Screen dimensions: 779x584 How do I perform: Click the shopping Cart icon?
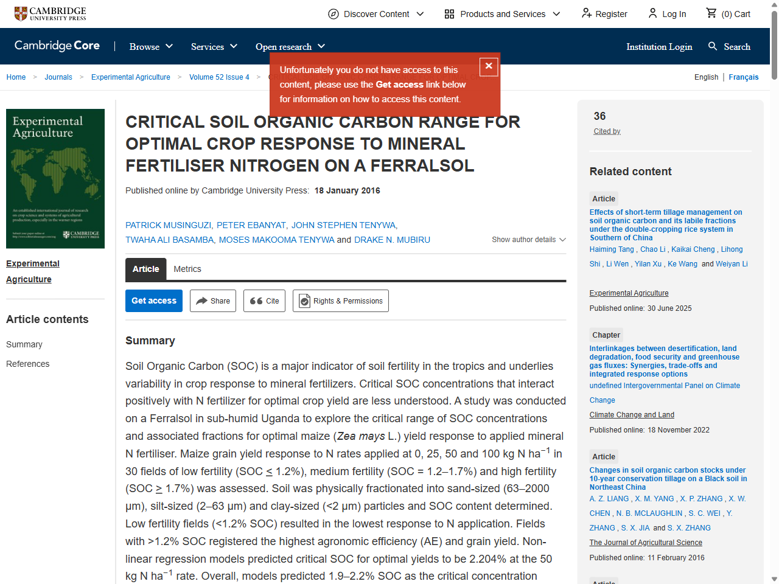711,13
